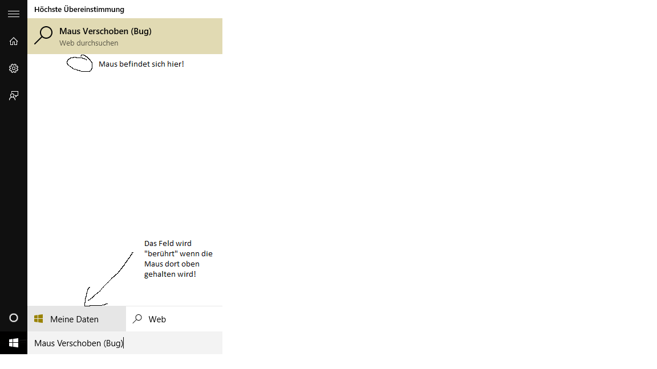
Task: Select the Cortana circle icon
Action: coord(14,318)
